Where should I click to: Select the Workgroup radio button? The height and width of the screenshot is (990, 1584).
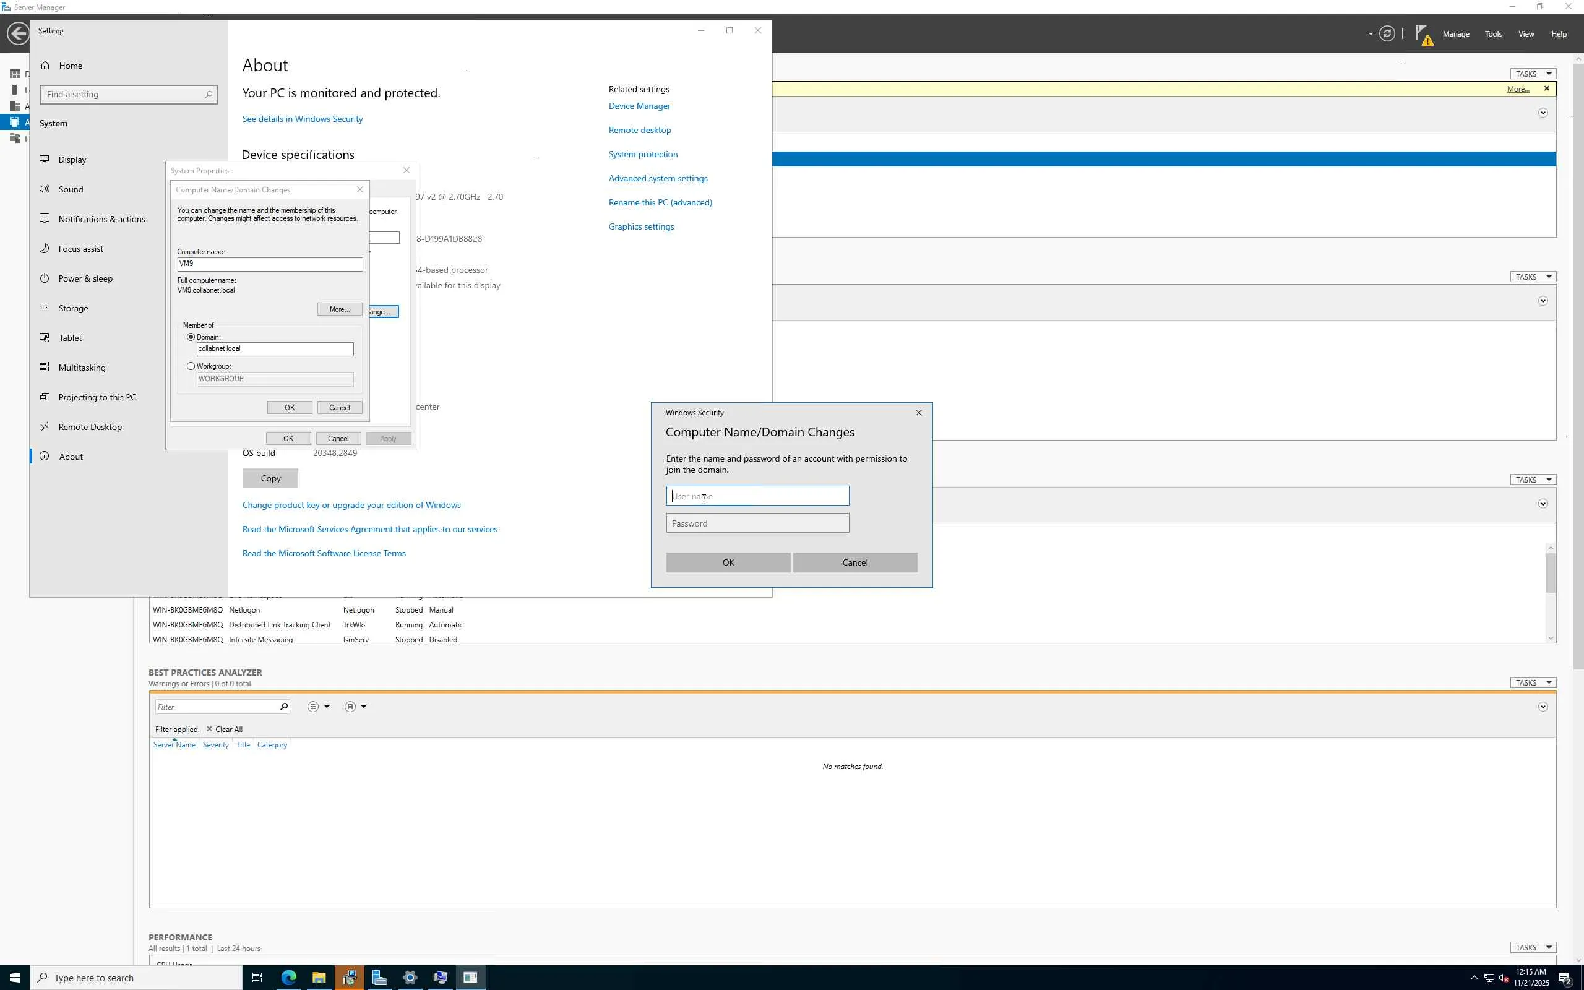pyautogui.click(x=191, y=366)
